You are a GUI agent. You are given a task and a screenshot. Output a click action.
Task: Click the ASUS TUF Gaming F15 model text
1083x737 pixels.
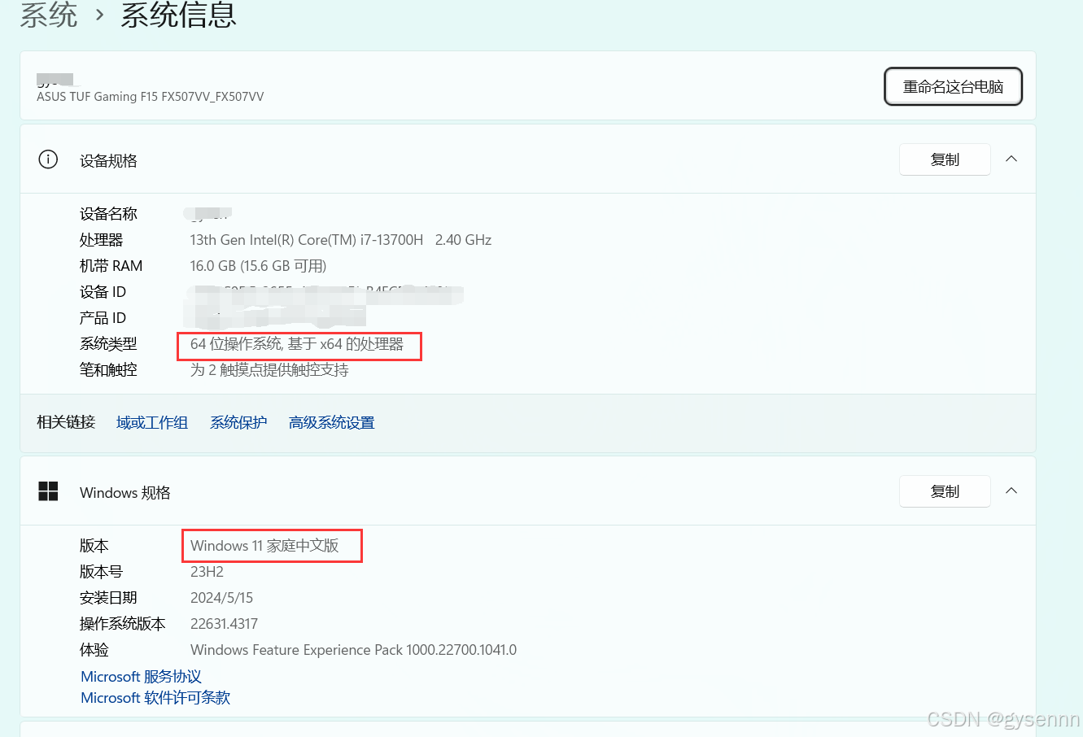(151, 96)
